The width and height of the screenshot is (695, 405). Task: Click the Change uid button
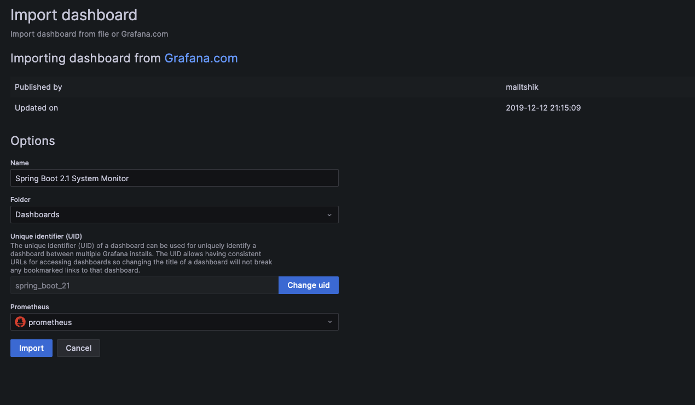click(x=309, y=285)
